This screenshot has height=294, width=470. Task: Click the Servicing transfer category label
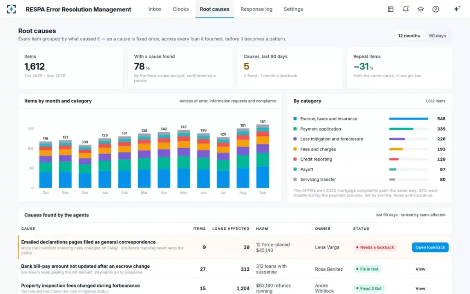(318, 180)
